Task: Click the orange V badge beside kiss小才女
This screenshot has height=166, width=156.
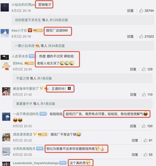Action: pos(30,30)
